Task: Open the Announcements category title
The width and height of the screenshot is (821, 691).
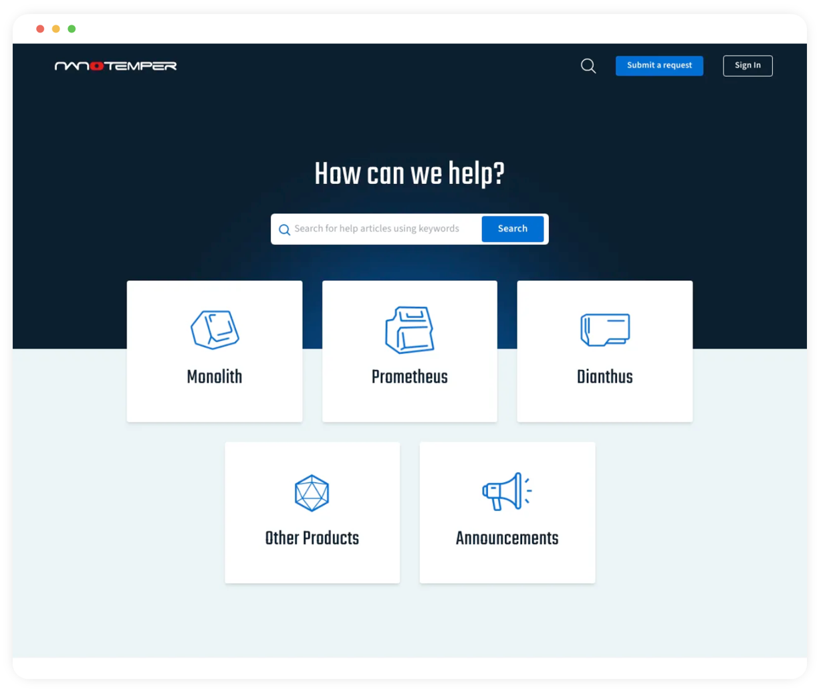Action: click(x=507, y=538)
